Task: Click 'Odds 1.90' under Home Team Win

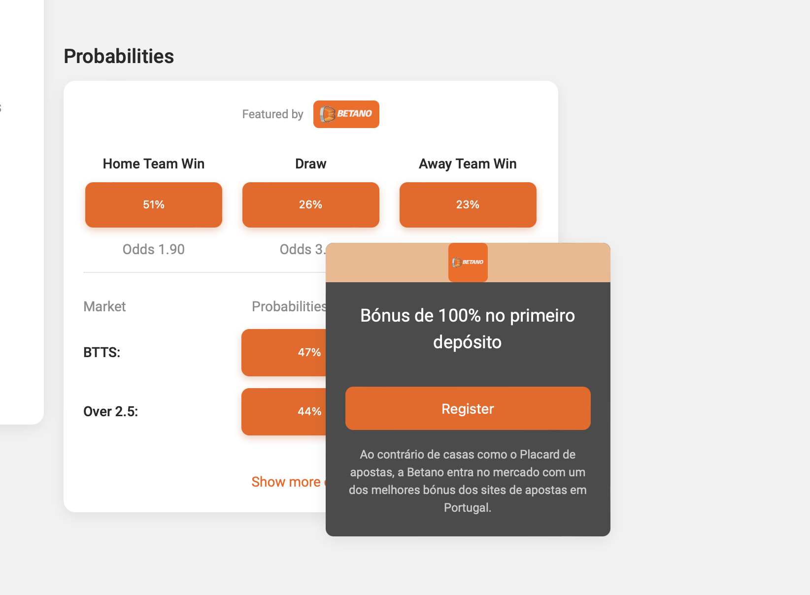Action: click(153, 249)
